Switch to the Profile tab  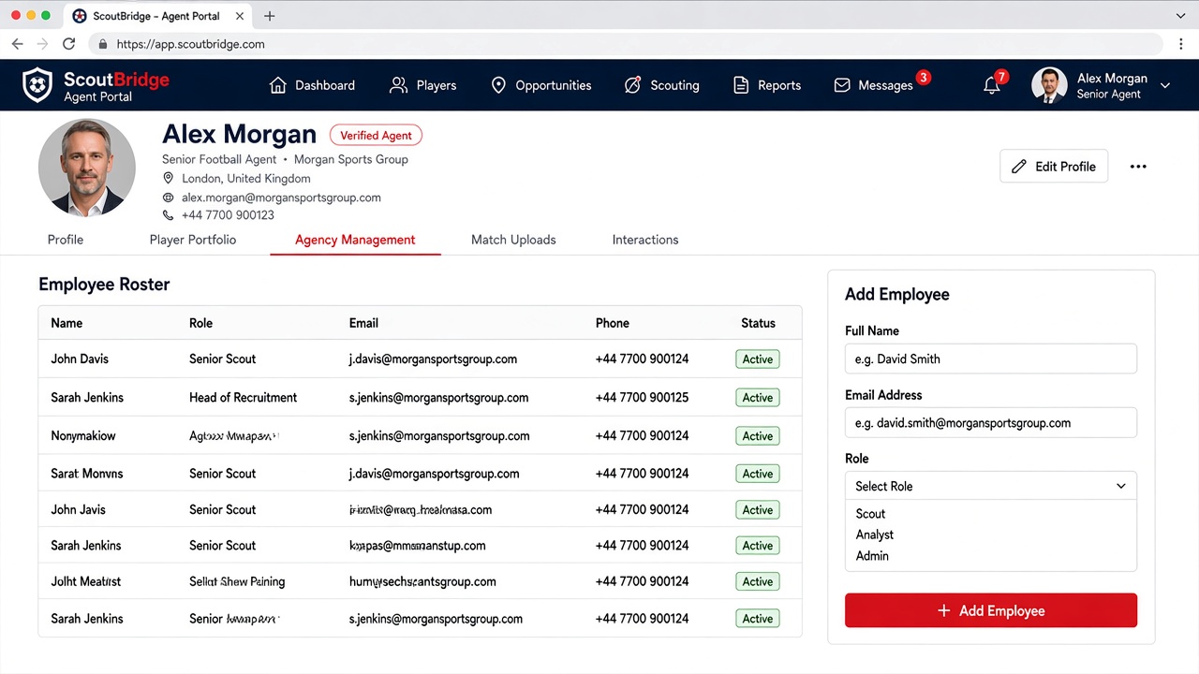[66, 240]
